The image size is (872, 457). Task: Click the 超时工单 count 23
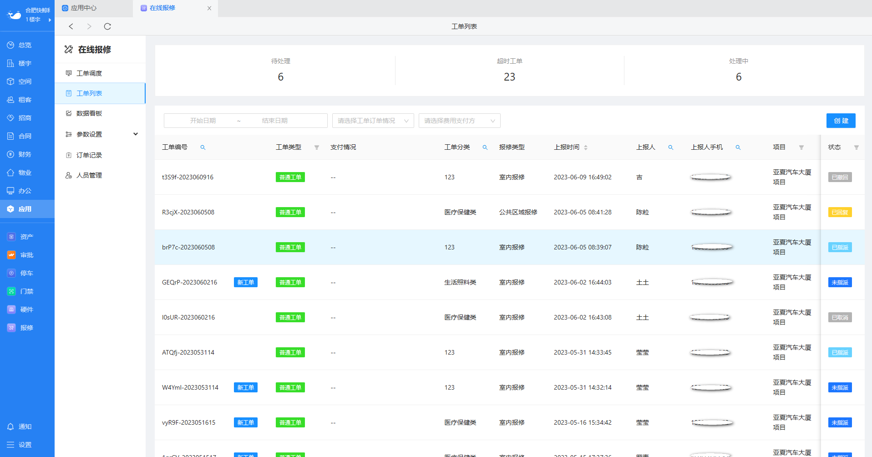click(x=509, y=77)
